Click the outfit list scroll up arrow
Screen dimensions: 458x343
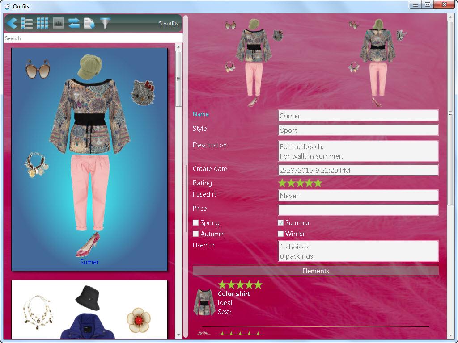178,46
